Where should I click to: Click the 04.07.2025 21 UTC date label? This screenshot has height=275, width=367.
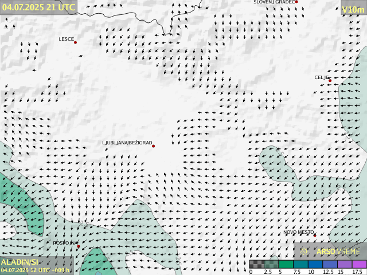point(38,7)
